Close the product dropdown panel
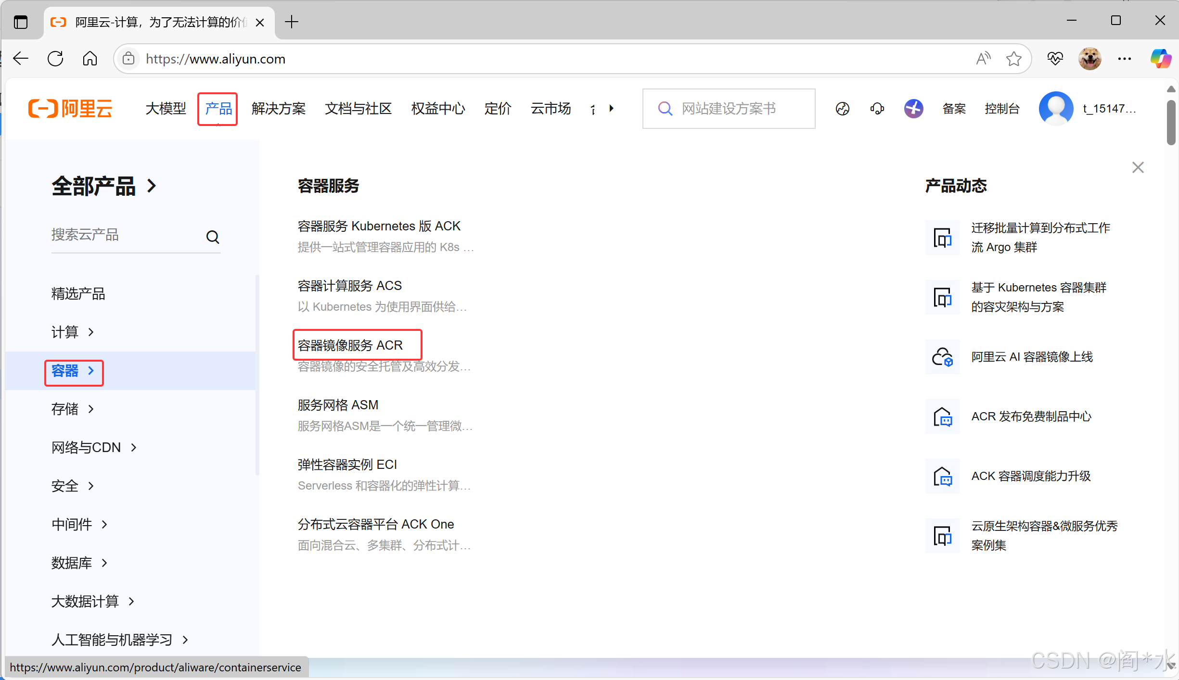Viewport: 1179px width, 680px height. (1138, 167)
